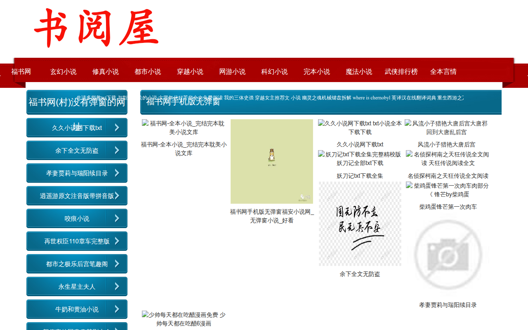The height and width of the screenshot is (330, 528).
Task: Click the 书阅屋 site logo
Action: coord(97,28)
